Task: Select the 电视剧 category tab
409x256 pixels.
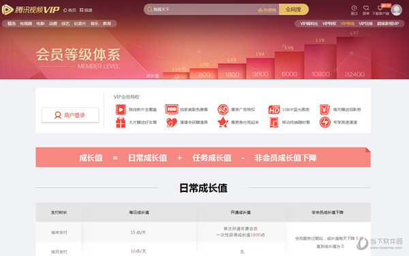Action: tap(26, 23)
